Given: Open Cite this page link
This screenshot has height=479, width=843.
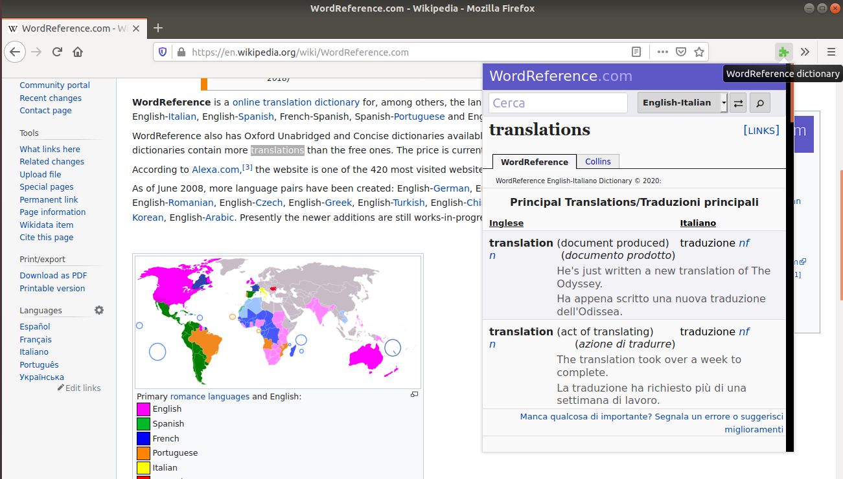Looking at the screenshot, I should point(47,238).
